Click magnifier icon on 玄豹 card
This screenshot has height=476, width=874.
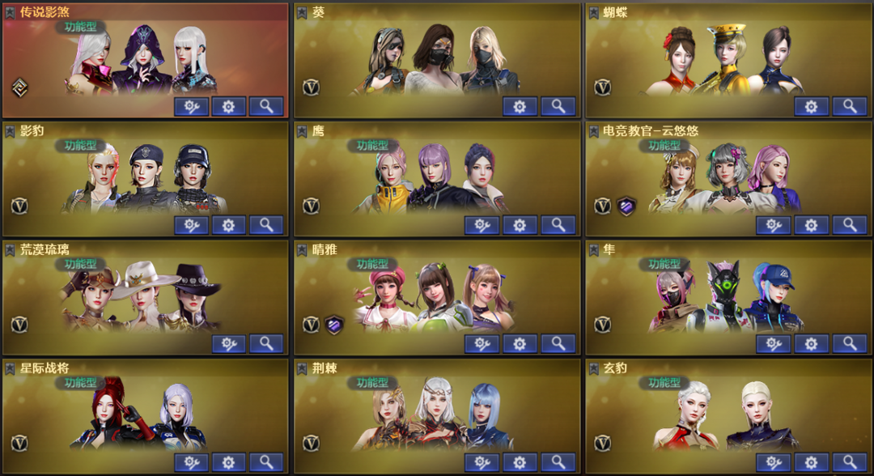pyautogui.click(x=850, y=462)
